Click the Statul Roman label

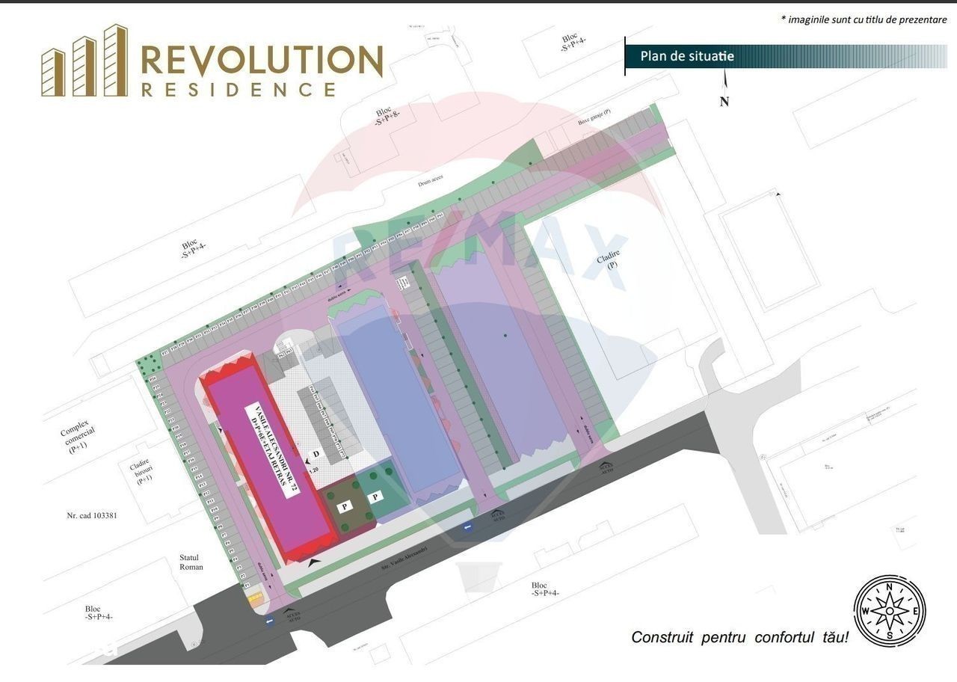pos(191,562)
